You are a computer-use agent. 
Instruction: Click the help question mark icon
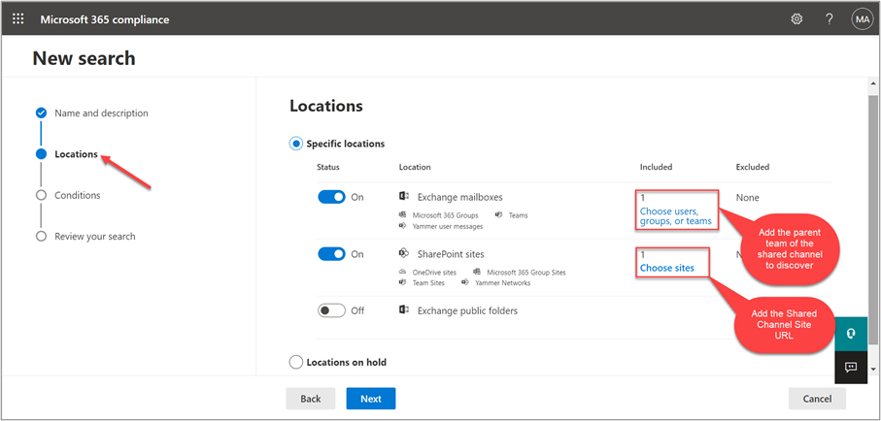point(829,18)
